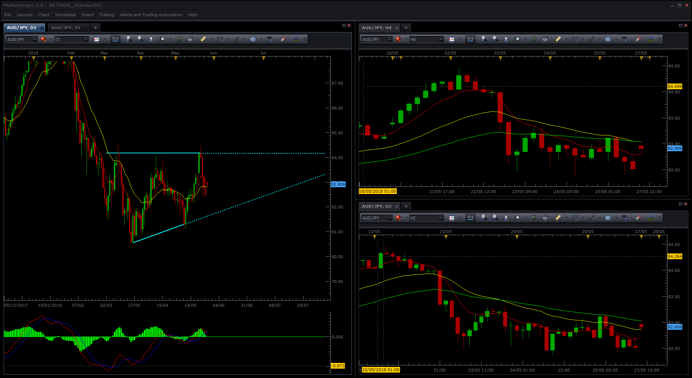Choose the zoom tool in H4 chart toolbar

tap(517, 39)
